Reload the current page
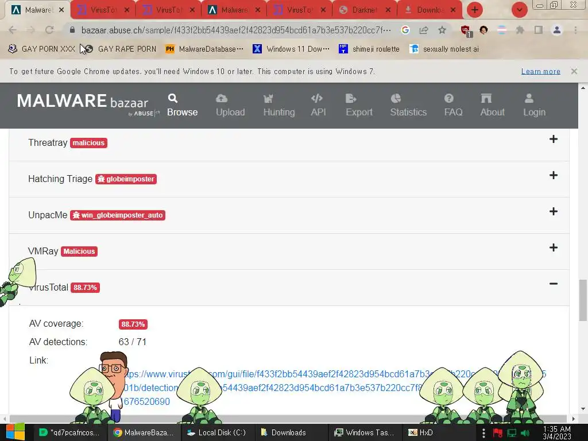 tap(49, 30)
